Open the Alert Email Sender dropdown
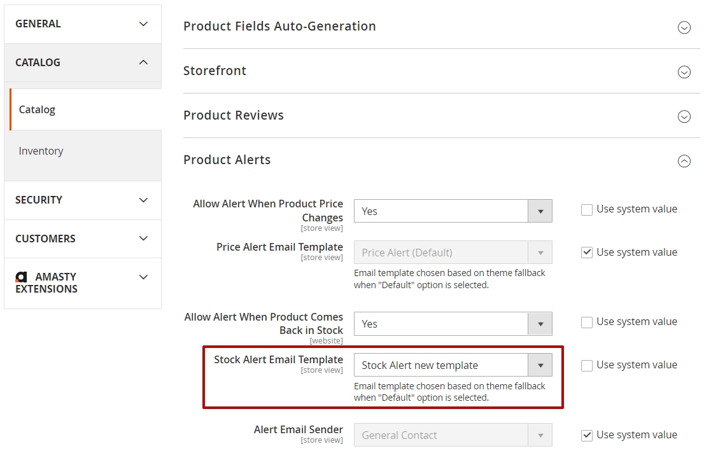 click(x=453, y=435)
